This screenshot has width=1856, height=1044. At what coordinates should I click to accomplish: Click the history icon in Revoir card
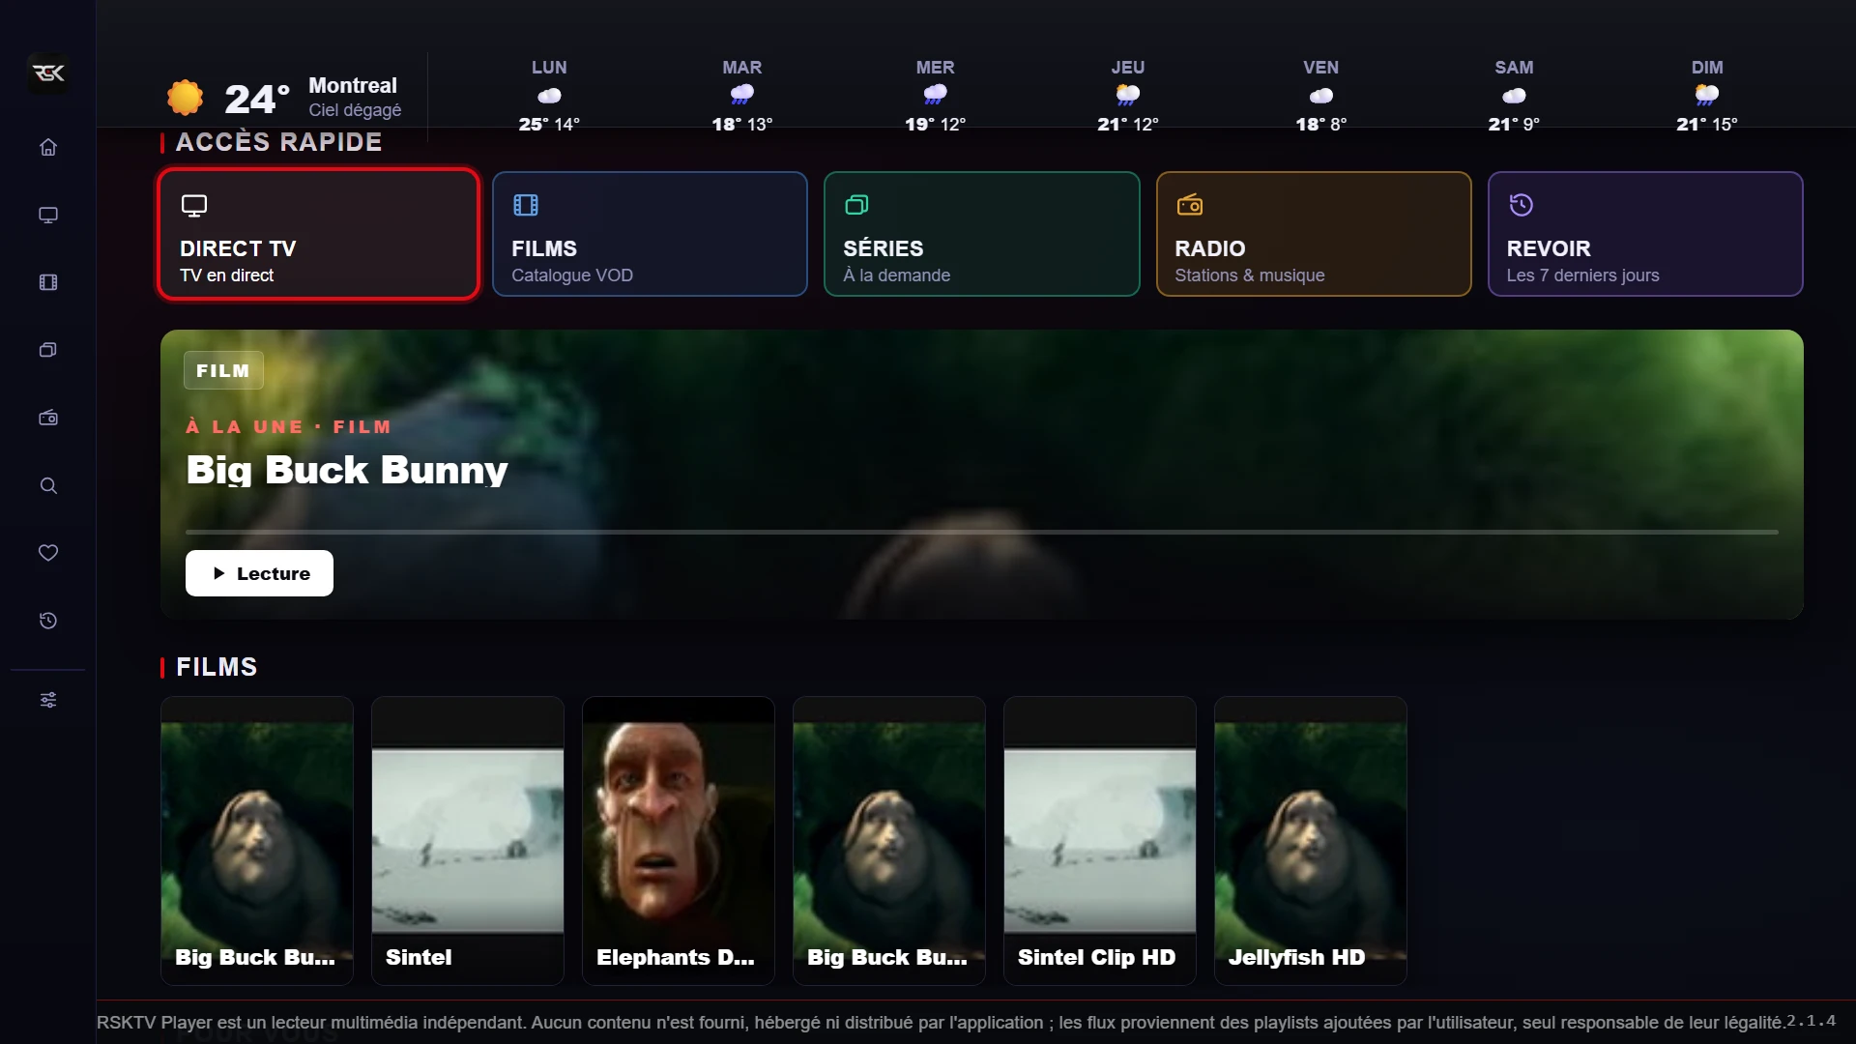pyautogui.click(x=1522, y=205)
